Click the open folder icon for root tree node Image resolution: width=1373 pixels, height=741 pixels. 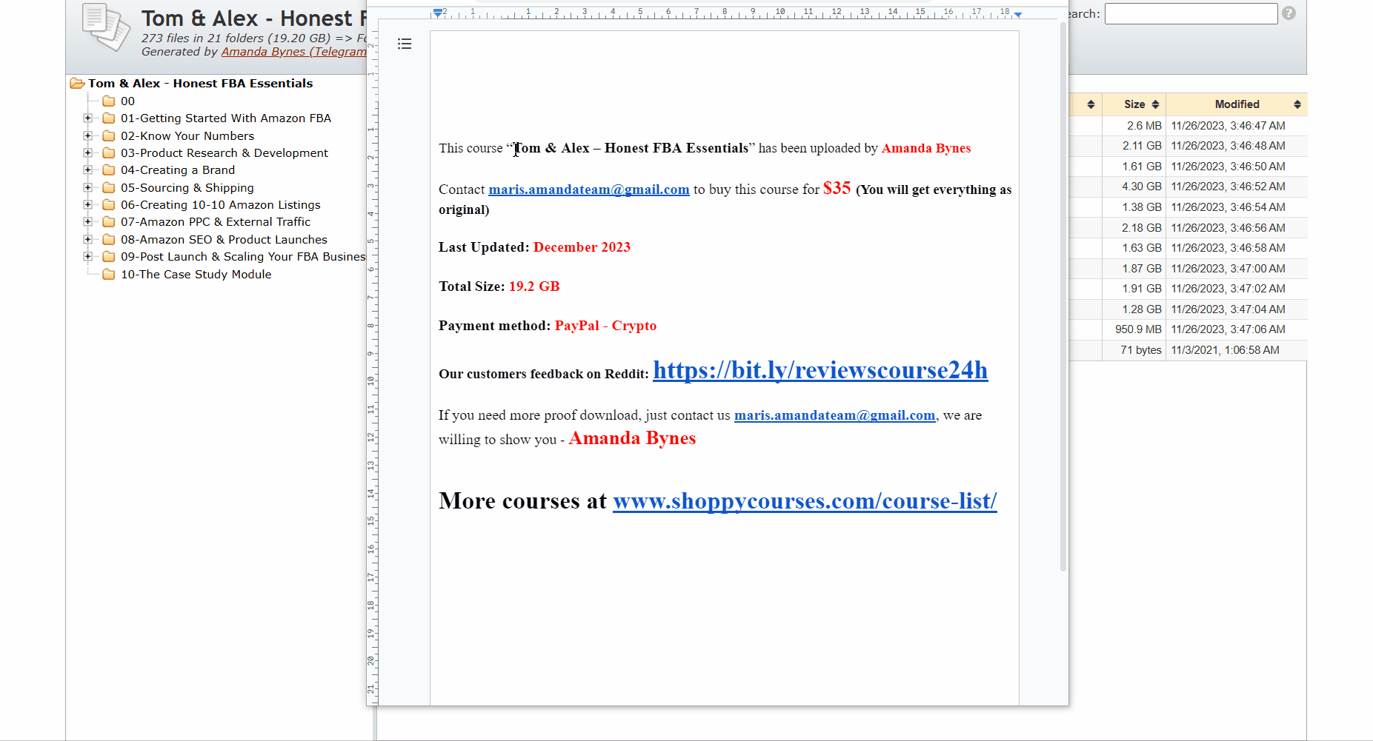(x=77, y=84)
